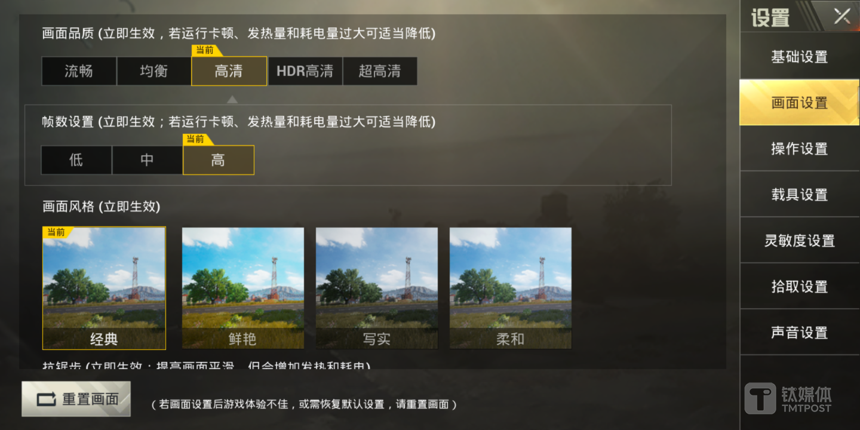
Task: Close the settings panel with X icon
Action: point(842,16)
